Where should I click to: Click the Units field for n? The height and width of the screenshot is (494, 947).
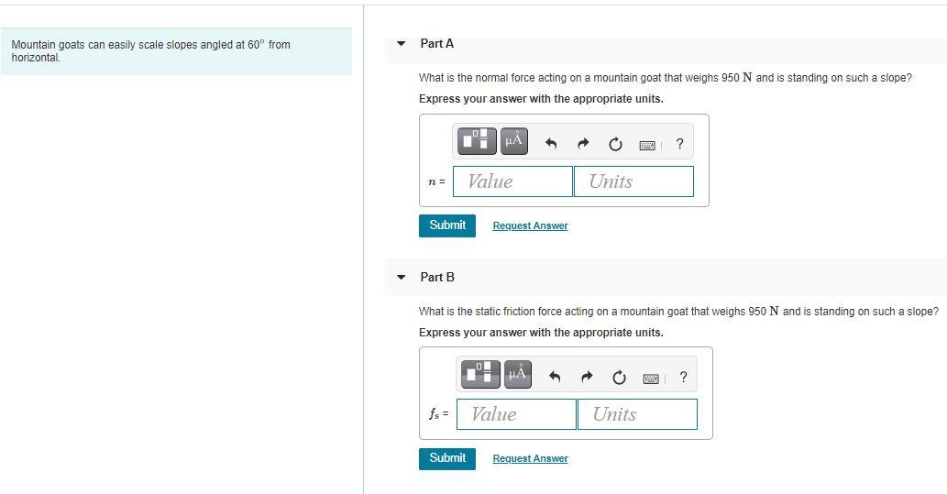633,181
